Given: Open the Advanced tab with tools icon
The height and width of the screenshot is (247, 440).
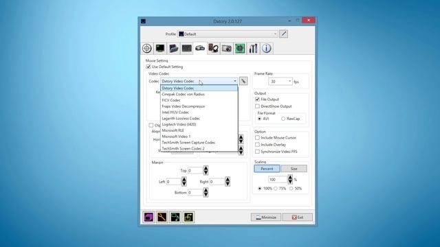Looking at the screenshot, I should pyautogui.click(x=253, y=49).
